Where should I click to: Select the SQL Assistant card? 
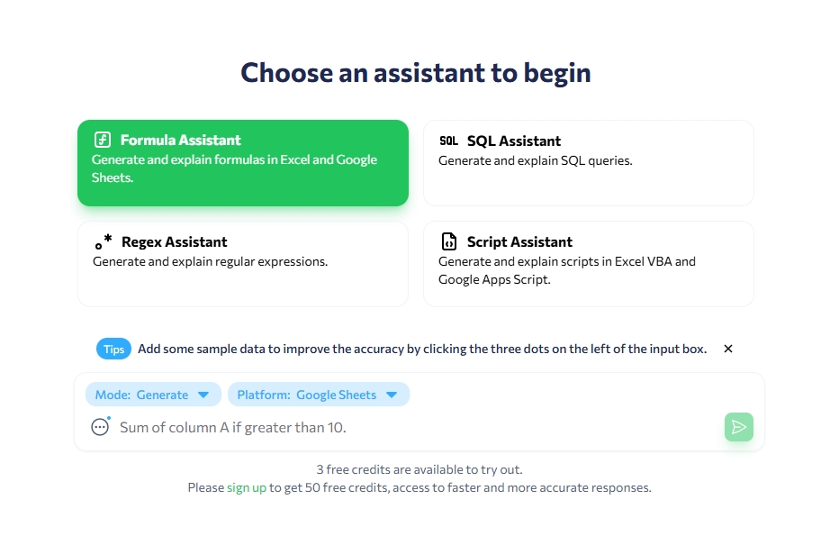click(x=589, y=163)
